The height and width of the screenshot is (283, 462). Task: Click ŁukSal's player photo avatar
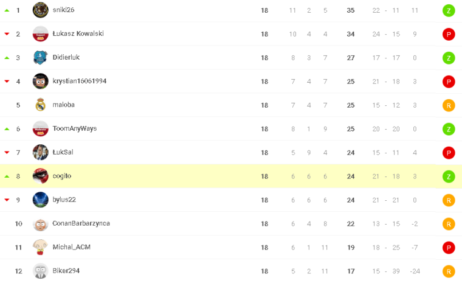tap(41, 153)
